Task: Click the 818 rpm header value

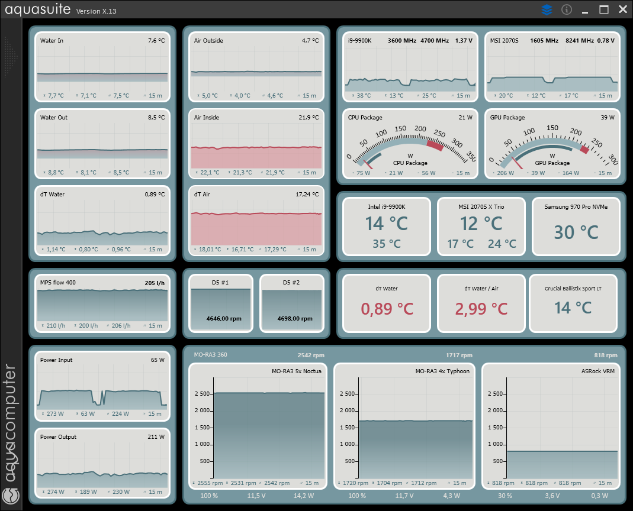Action: pos(606,355)
